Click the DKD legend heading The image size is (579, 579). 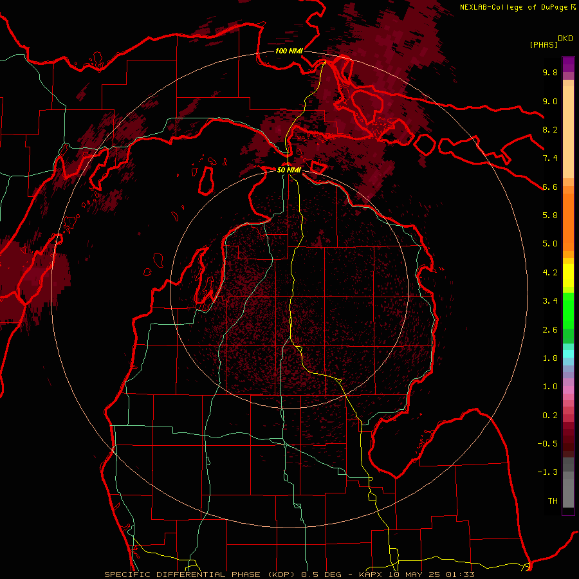tap(565, 39)
